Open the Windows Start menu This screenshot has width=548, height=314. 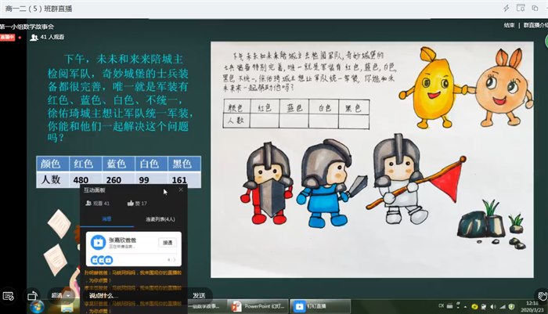coord(37,306)
